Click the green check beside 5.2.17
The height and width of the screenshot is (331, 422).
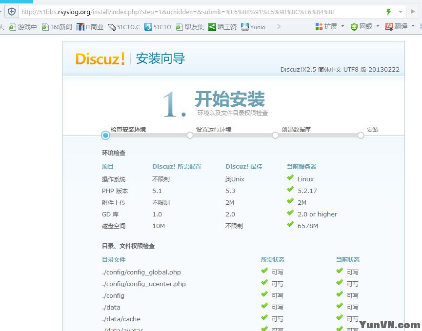point(290,189)
